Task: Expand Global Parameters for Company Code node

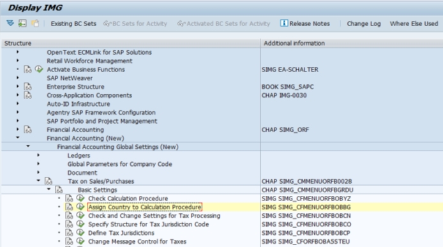Action: (38, 163)
